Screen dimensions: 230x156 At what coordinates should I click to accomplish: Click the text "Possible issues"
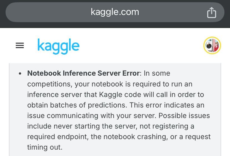184,116
